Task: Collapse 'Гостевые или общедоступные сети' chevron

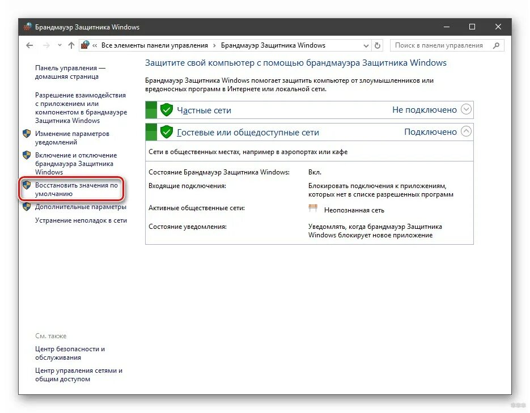Action: tap(466, 131)
